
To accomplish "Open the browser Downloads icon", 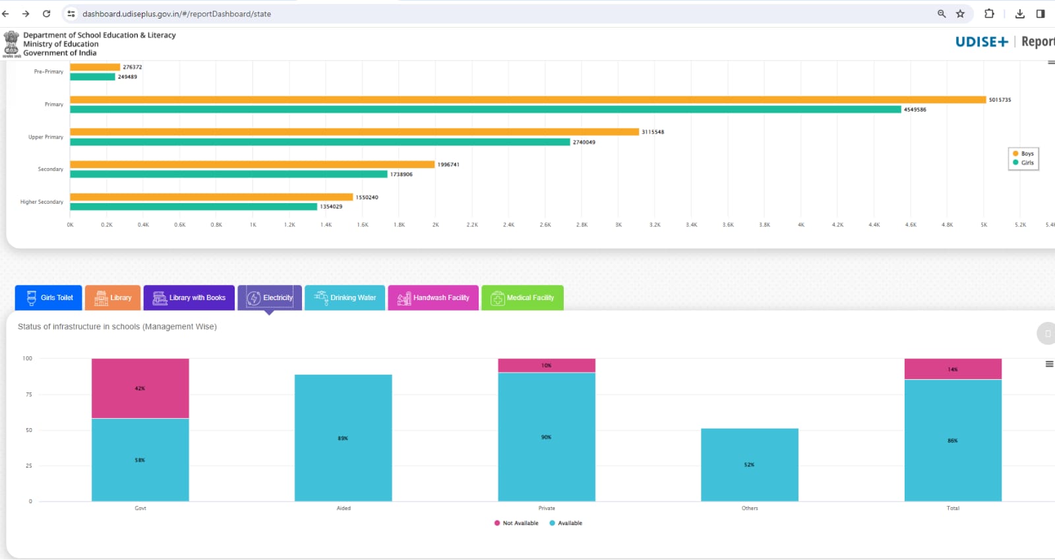I will 1019,14.
